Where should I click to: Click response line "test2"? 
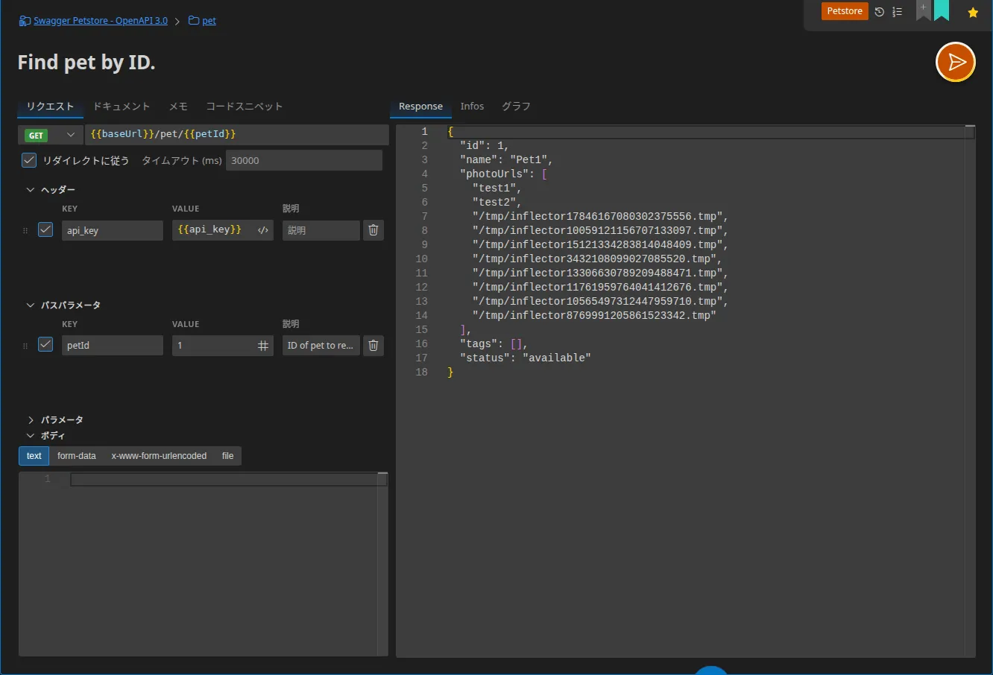tap(497, 203)
